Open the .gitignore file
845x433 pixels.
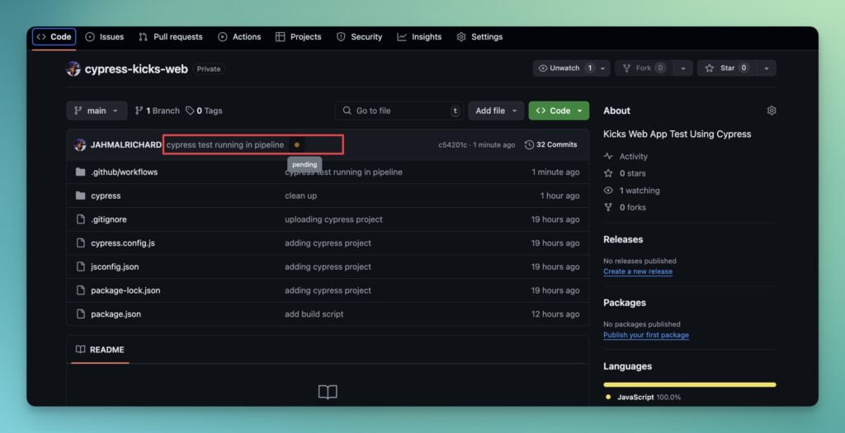point(109,219)
